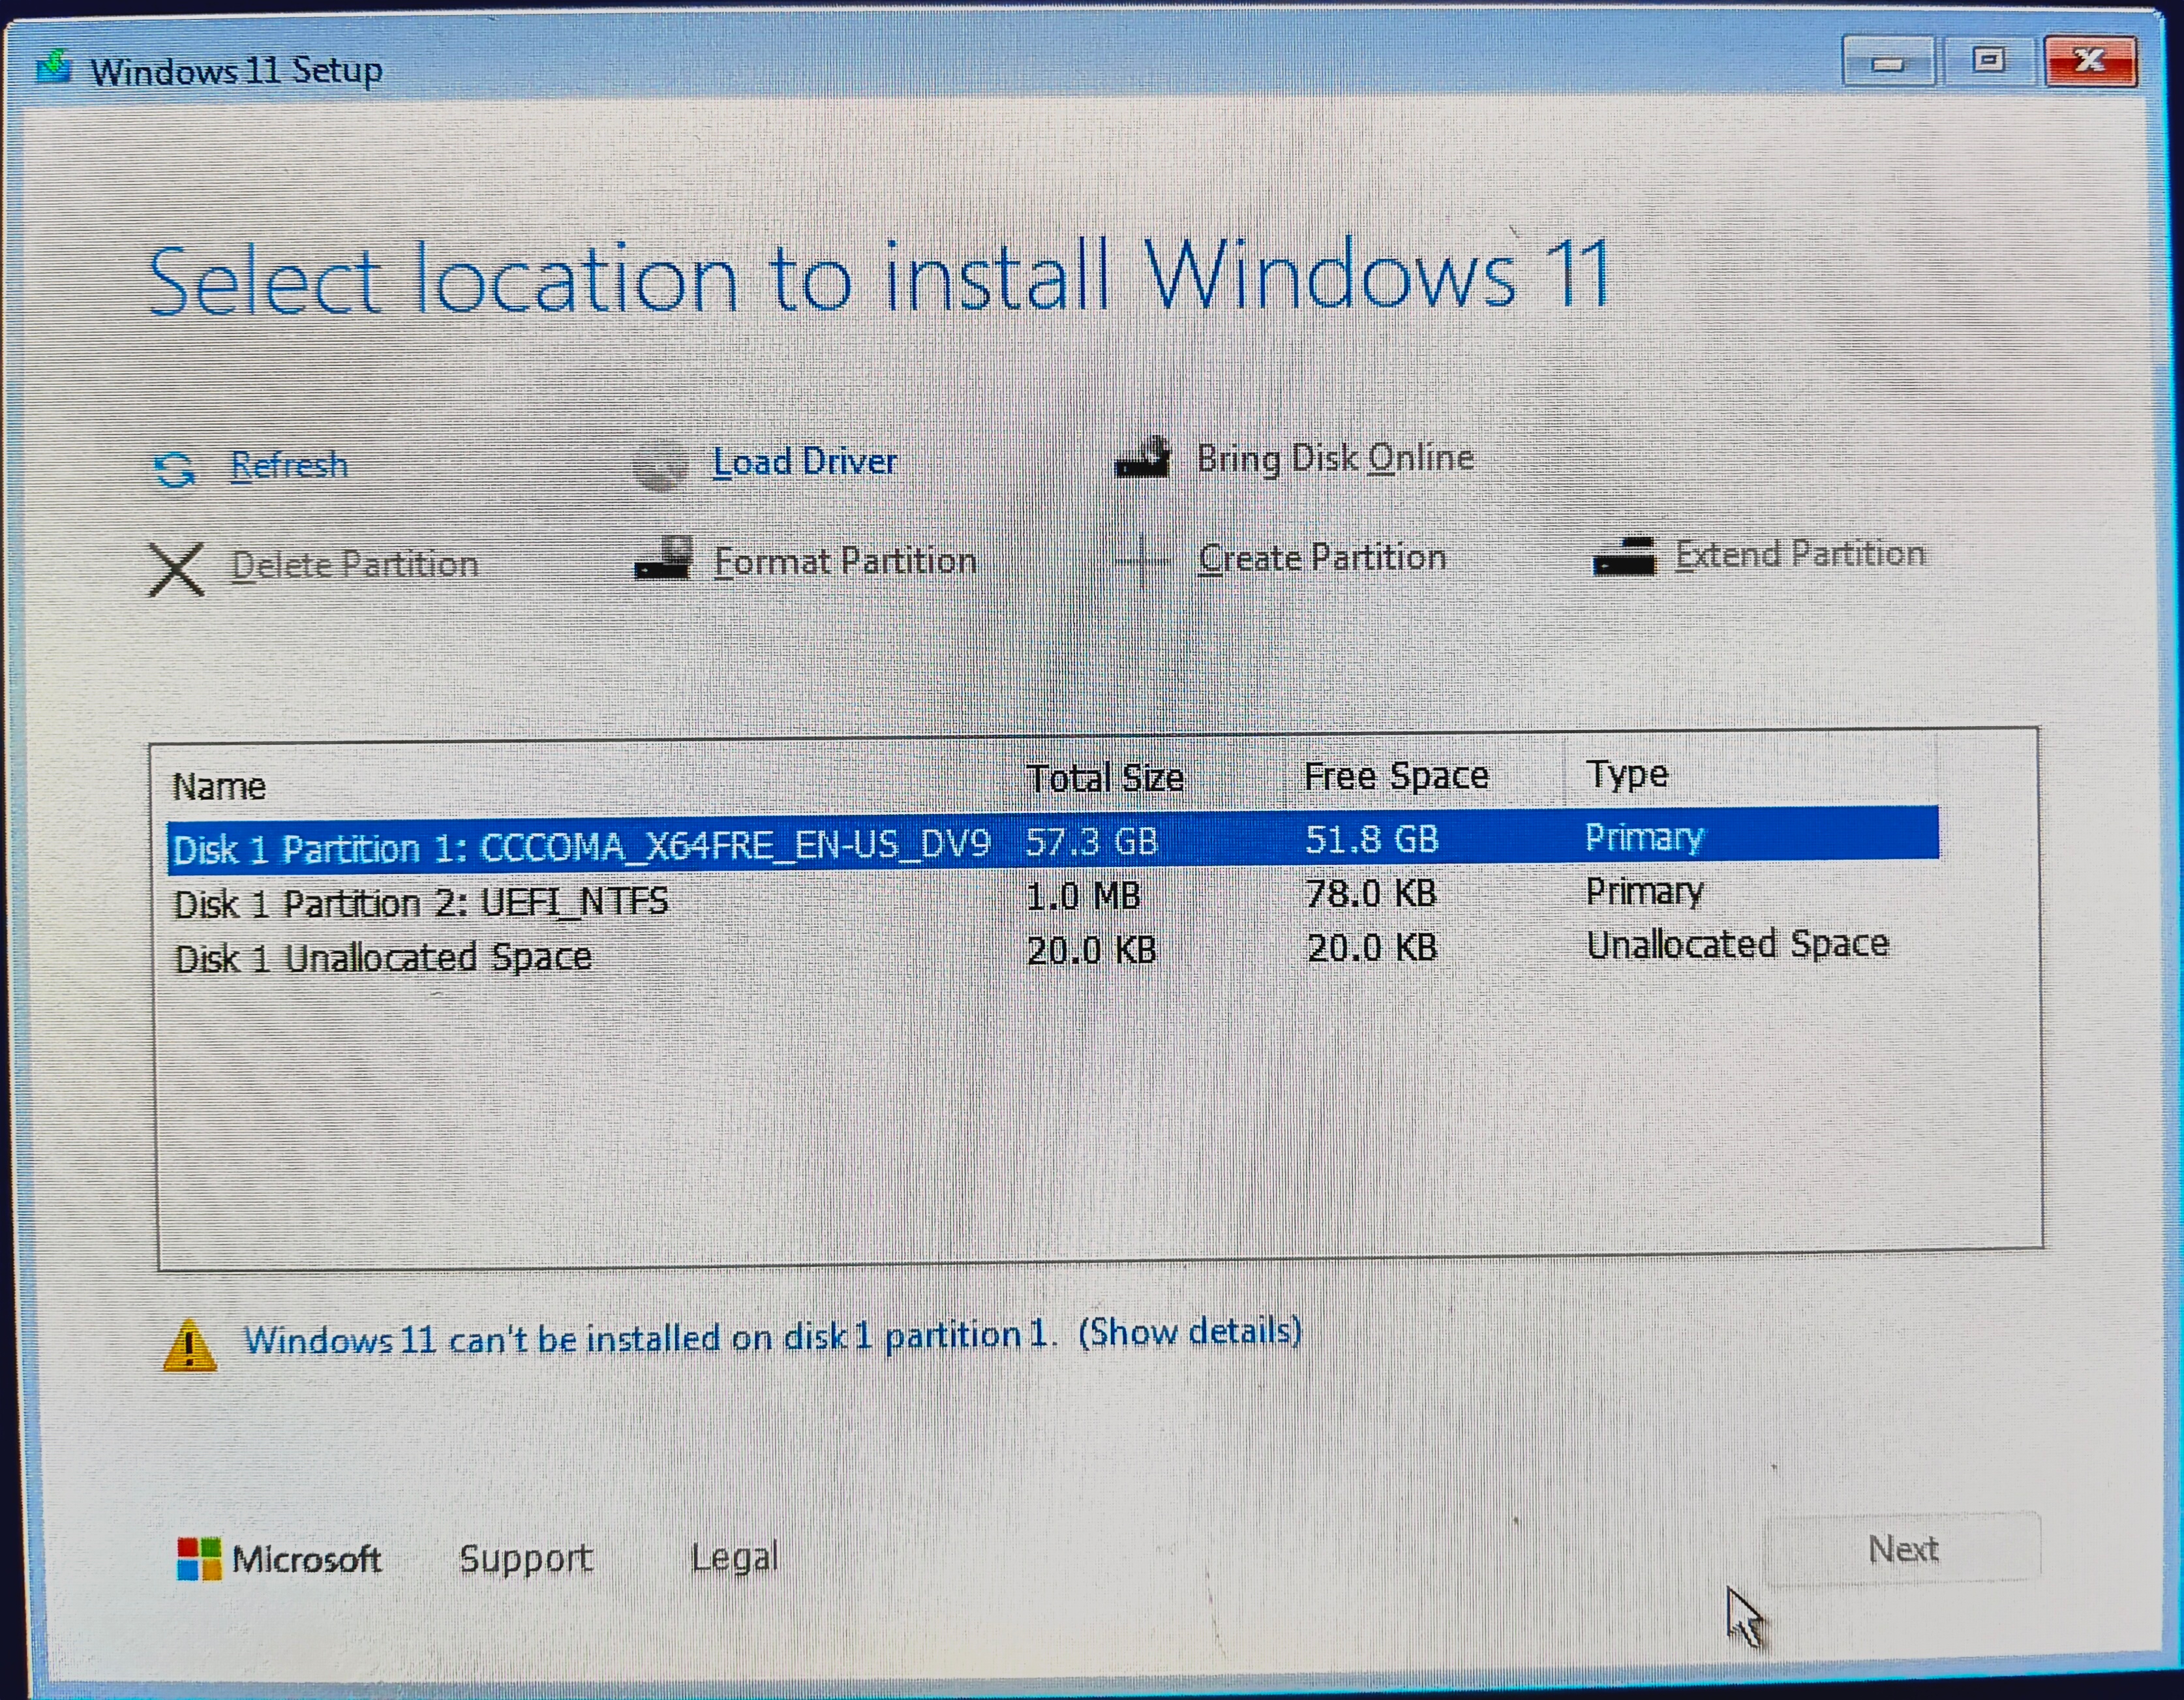The image size is (2184, 1700).
Task: Open the Legal link
Action: (736, 1557)
